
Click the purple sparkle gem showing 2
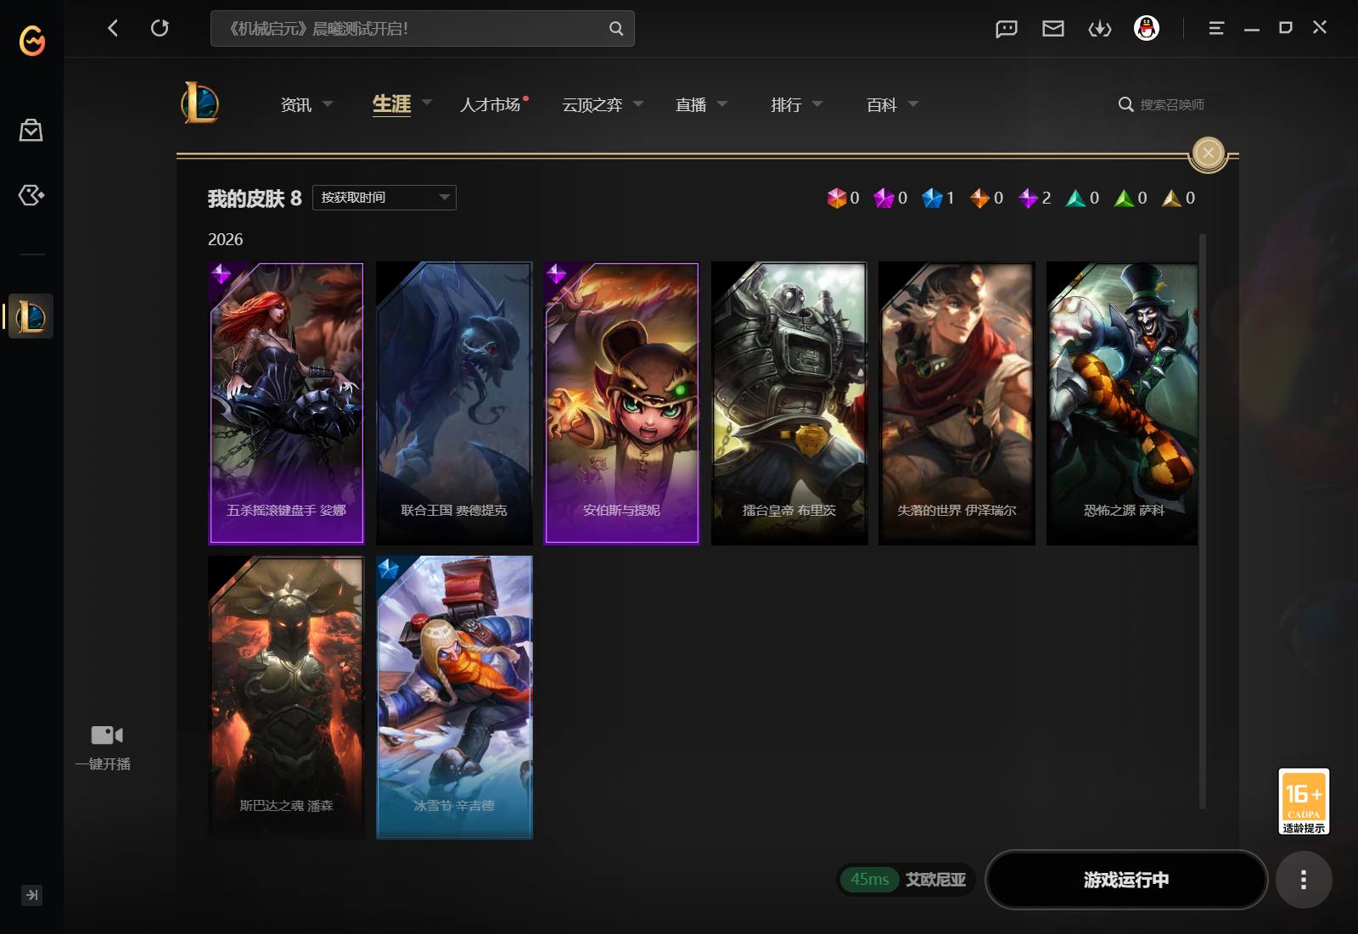tap(1028, 198)
